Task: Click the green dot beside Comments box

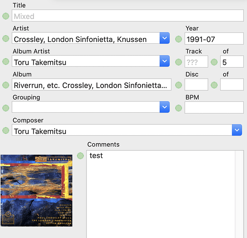Action: tap(80, 156)
